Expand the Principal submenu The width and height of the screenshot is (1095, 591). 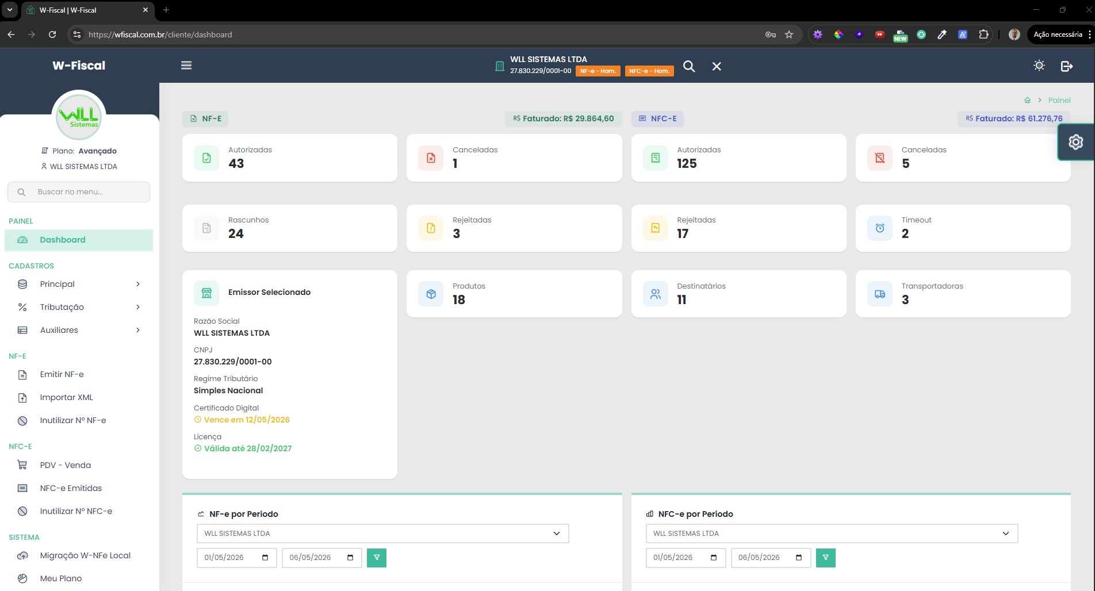[79, 284]
